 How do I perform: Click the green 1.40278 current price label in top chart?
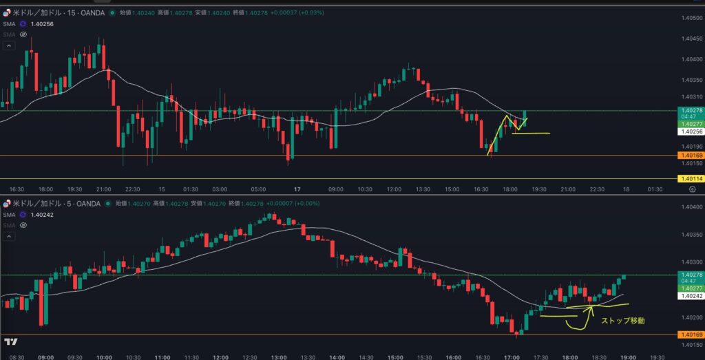pos(690,110)
